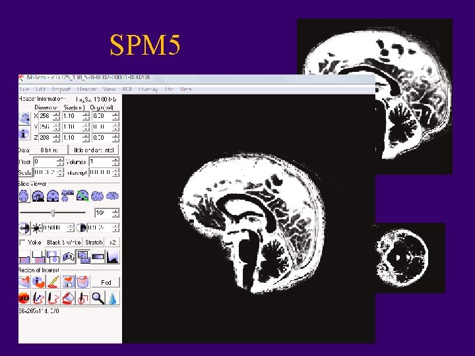The height and width of the screenshot is (356, 475).
Task: Click the delete ROI trash bin icon
Action: click(83, 282)
